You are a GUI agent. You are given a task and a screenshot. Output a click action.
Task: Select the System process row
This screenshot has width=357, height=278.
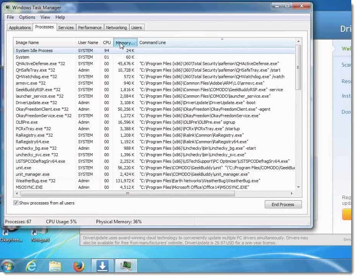click(154, 57)
